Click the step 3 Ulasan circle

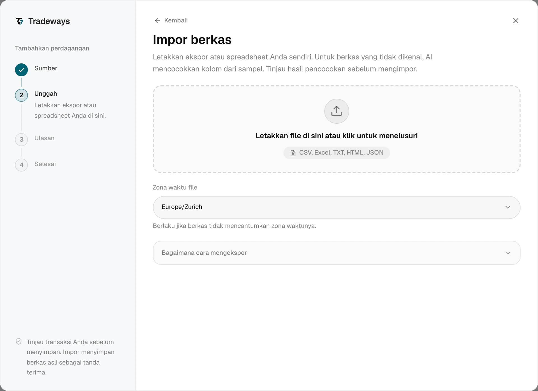[x=22, y=139]
